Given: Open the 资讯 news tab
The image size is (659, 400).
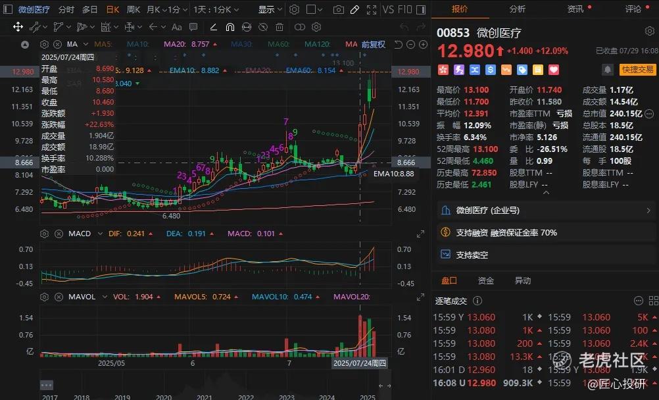Looking at the screenshot, I should pyautogui.click(x=575, y=9).
